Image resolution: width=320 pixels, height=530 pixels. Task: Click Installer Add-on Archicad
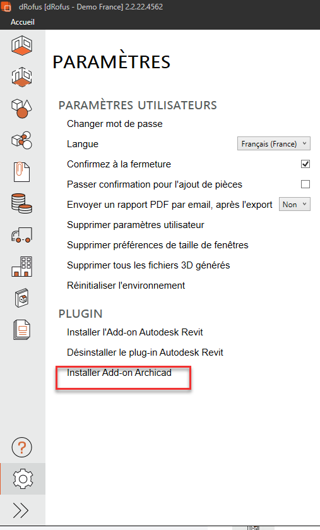pos(119,373)
